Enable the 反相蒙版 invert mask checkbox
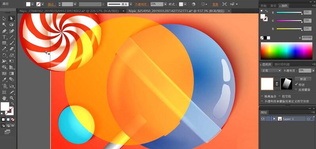 pyautogui.click(x=296, y=90)
